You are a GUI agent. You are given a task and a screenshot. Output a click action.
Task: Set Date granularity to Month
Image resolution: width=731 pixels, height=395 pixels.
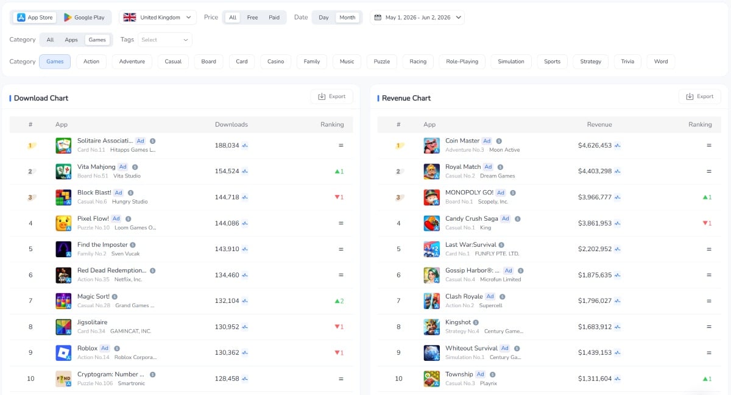click(347, 18)
